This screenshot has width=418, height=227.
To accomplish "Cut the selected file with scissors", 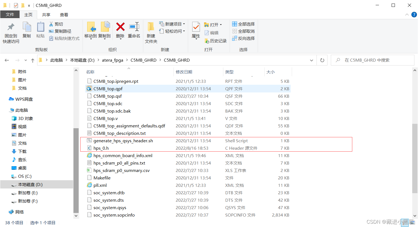I will coord(56,24).
